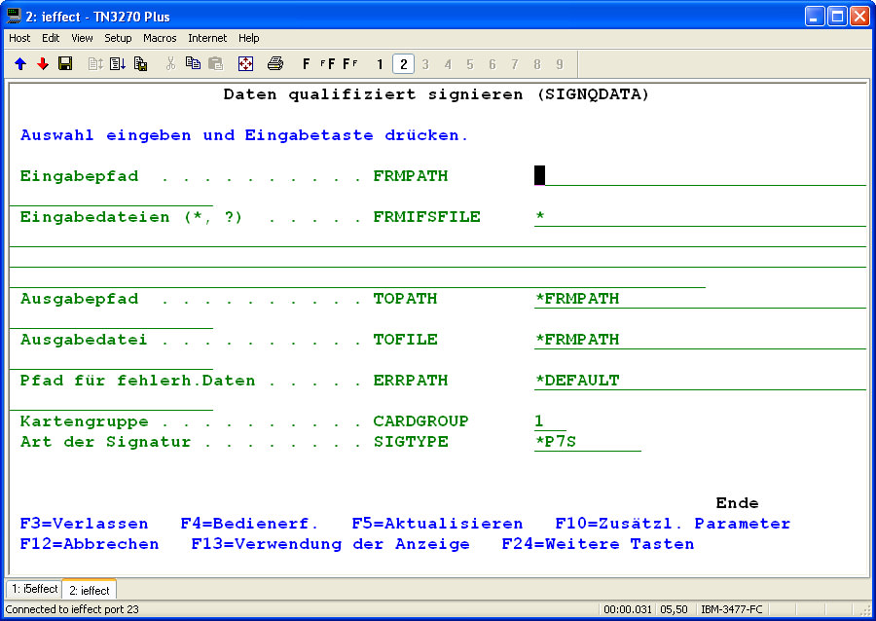The image size is (876, 621).
Task: Click F3=Verlassen function key text
Action: tap(84, 524)
